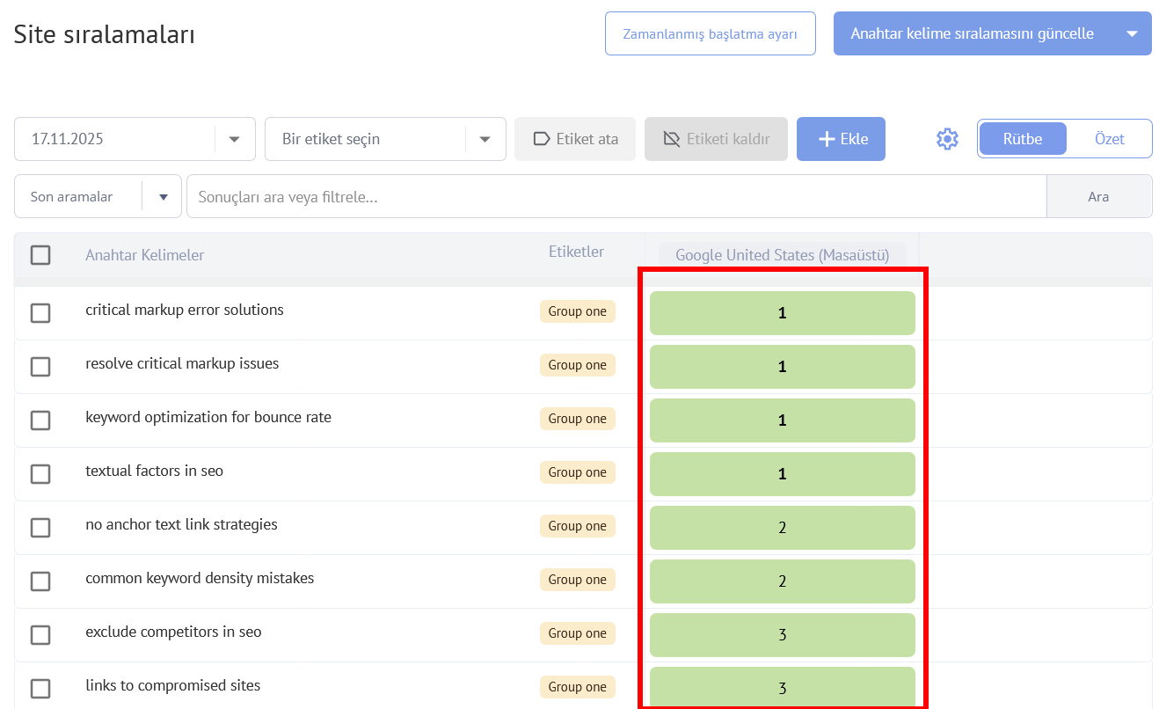The height and width of the screenshot is (709, 1159).
Task: Open the gear settings icon
Action: pyautogui.click(x=947, y=139)
